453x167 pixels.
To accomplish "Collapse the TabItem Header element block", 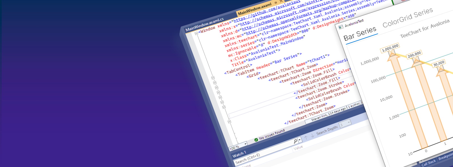I will (215, 83).
